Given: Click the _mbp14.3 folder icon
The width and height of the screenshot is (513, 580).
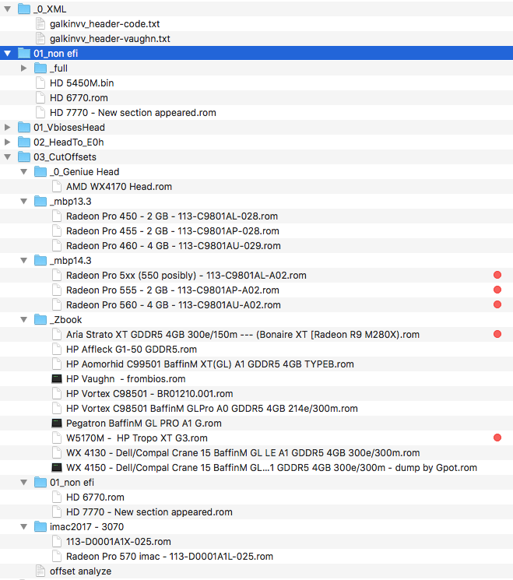Looking at the screenshot, I should (40, 260).
